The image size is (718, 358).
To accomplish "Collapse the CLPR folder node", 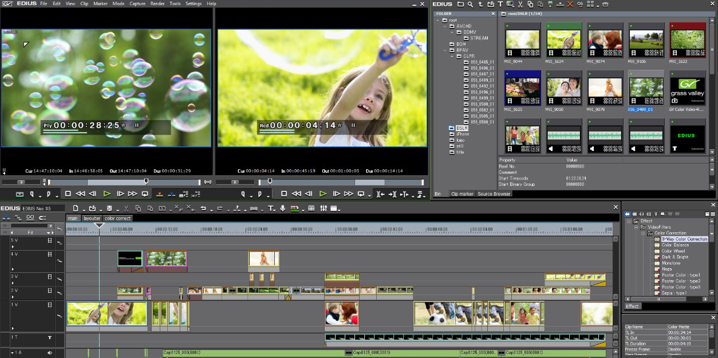I will pos(451,56).
